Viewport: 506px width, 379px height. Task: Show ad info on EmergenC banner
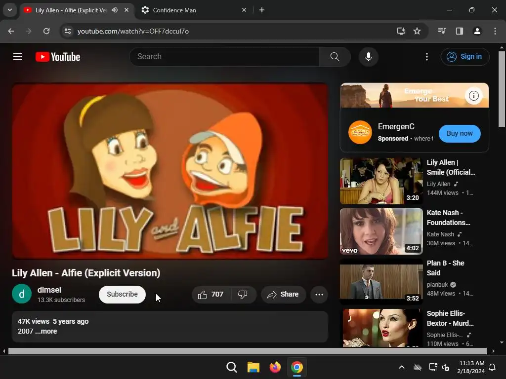(473, 95)
